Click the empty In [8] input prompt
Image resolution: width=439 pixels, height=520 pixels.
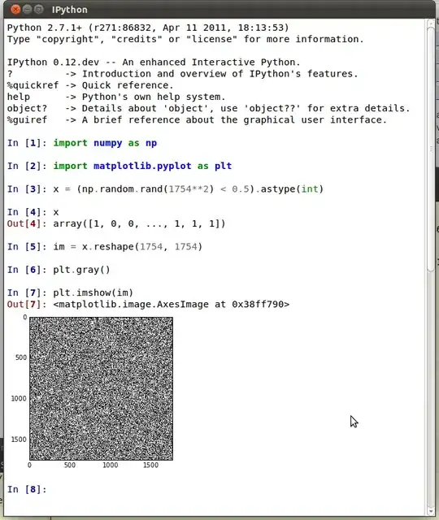[x=27, y=489]
